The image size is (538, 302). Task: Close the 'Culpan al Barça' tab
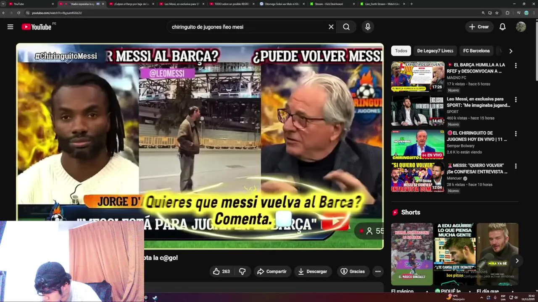(153, 4)
